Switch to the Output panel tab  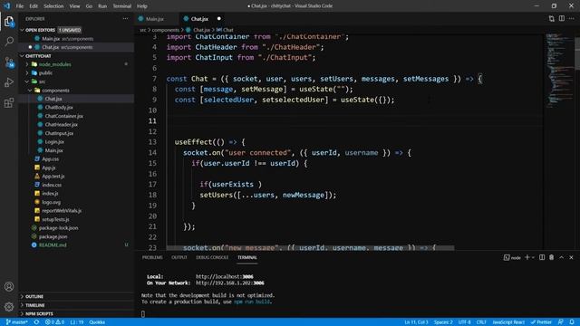(x=179, y=257)
